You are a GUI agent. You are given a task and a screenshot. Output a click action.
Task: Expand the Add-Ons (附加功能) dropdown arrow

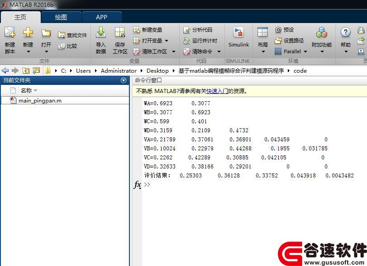(x=322, y=51)
